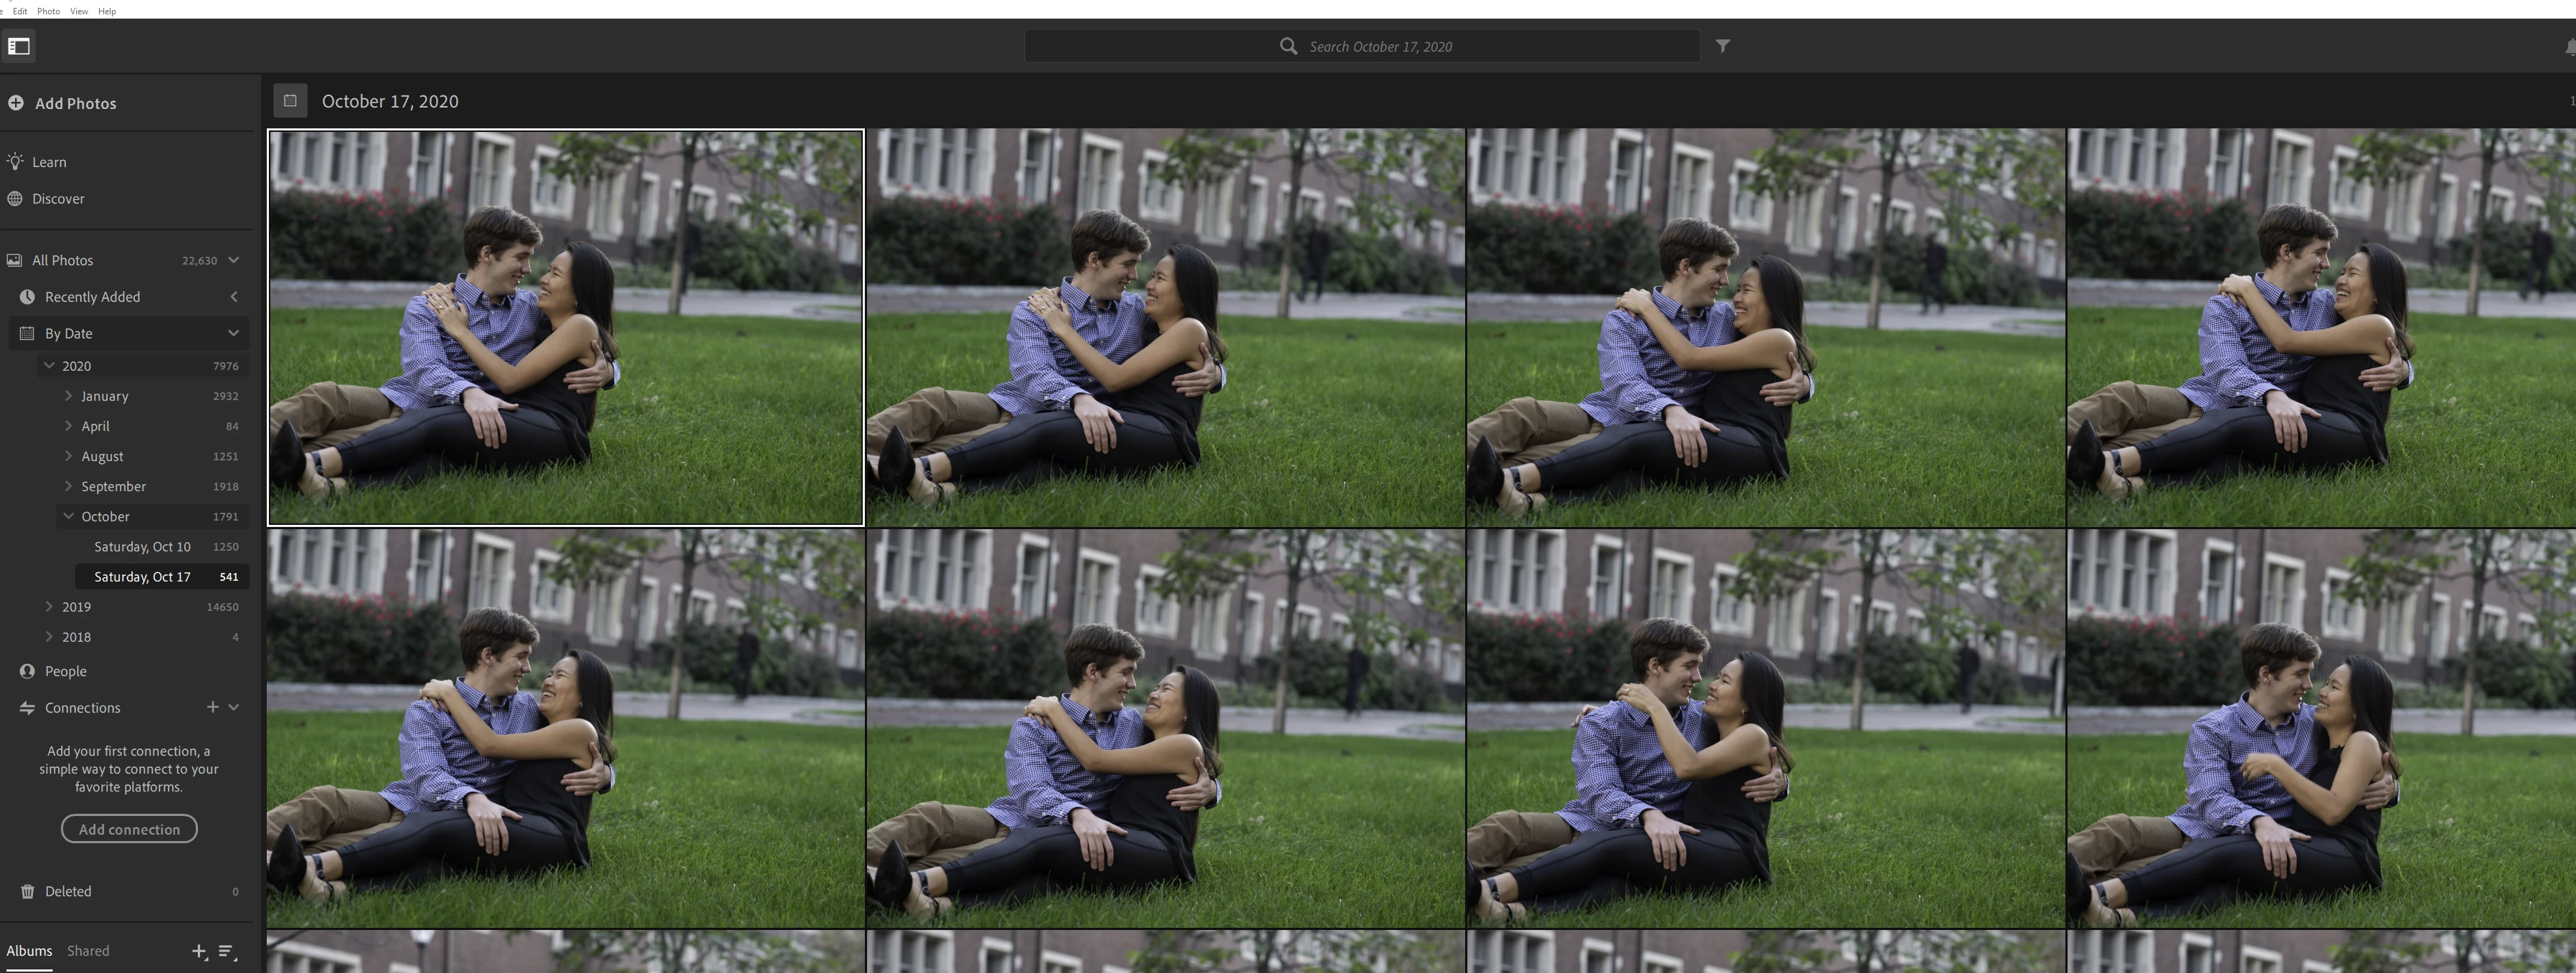Viewport: 2576px width, 973px height.
Task: Expand the 2019 year folder
Action: tap(49, 607)
